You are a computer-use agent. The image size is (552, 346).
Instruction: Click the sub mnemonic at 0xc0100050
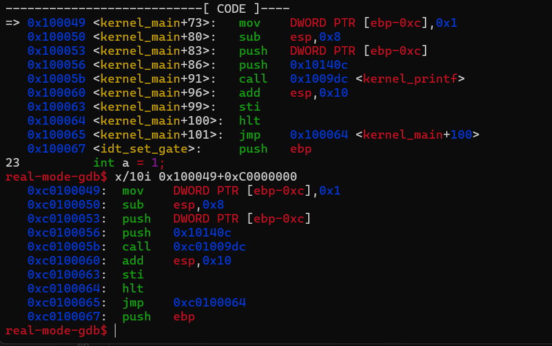(133, 205)
